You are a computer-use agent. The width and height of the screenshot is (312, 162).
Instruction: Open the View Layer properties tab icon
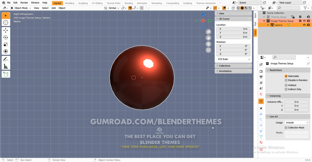tap(261, 83)
